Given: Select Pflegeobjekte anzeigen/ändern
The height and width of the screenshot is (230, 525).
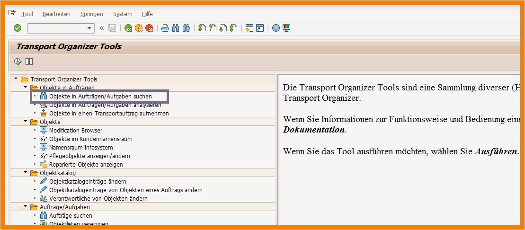Looking at the screenshot, I should click(x=89, y=156).
